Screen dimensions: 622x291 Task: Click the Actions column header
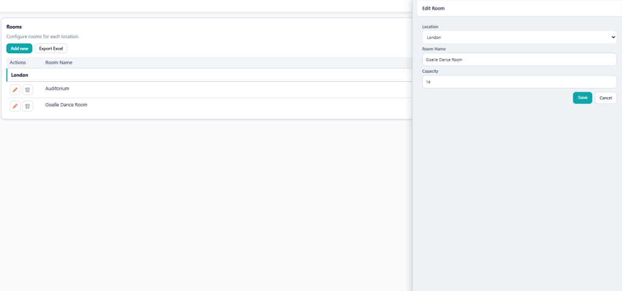pos(18,62)
